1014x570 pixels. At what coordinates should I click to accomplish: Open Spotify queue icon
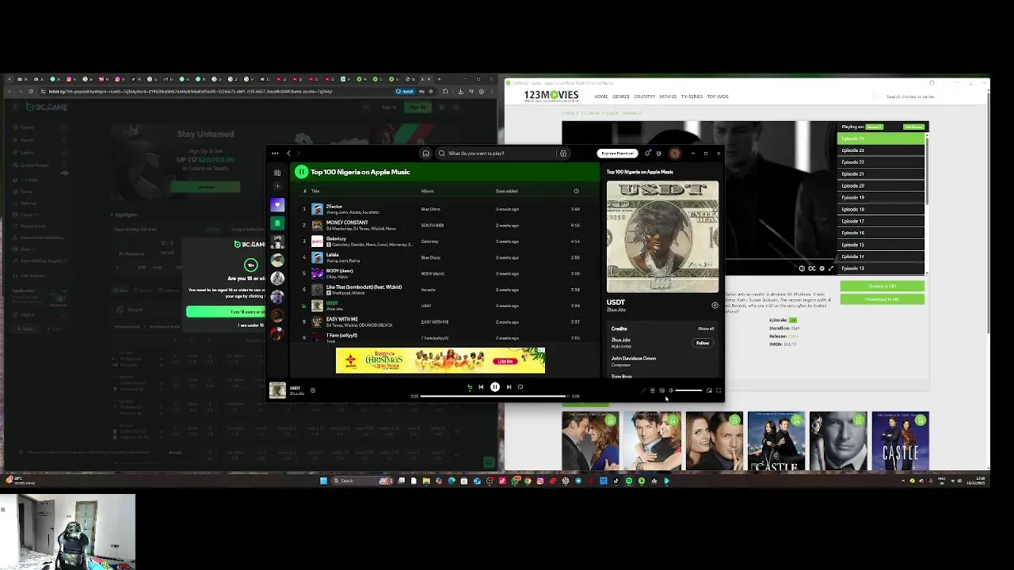coord(653,390)
